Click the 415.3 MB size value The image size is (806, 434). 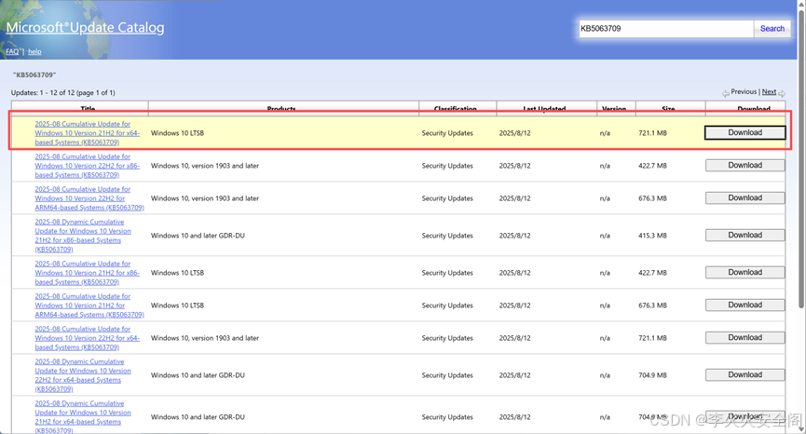tap(652, 236)
